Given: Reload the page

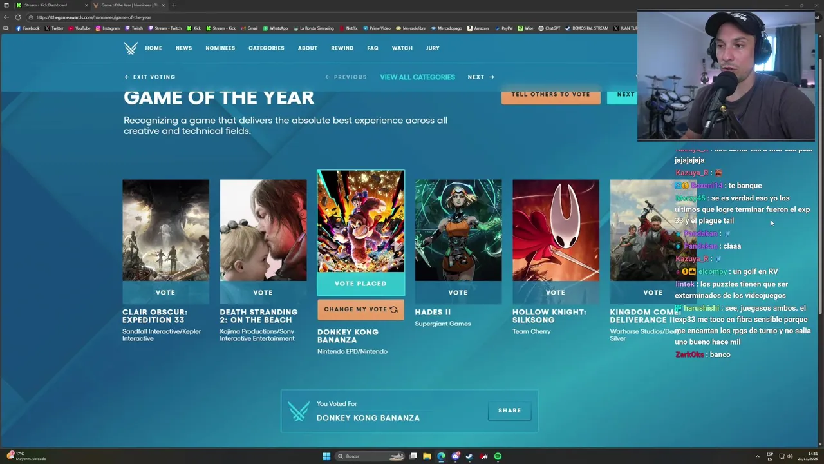Looking at the screenshot, I should [x=18, y=17].
